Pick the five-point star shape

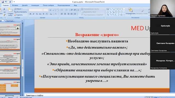[121, 14]
